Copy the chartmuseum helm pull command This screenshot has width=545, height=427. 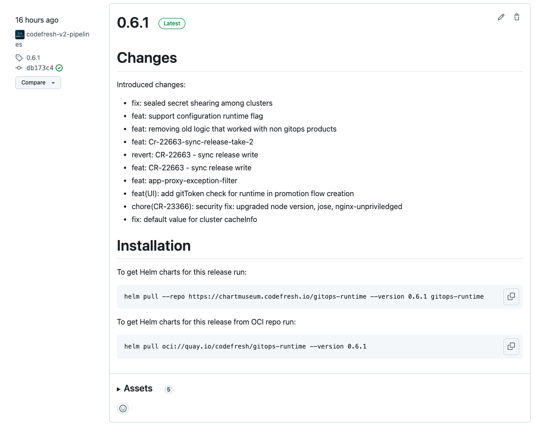click(x=511, y=296)
